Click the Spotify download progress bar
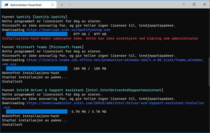 (x=37, y=34)
